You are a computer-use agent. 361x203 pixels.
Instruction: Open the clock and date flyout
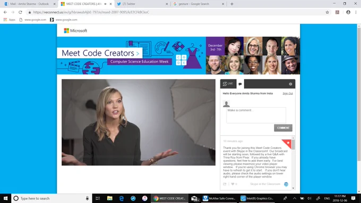(x=340, y=198)
